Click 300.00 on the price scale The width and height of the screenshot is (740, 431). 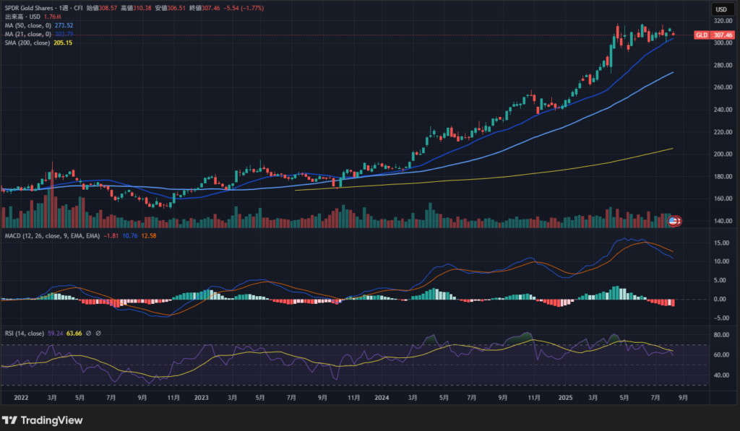point(723,43)
